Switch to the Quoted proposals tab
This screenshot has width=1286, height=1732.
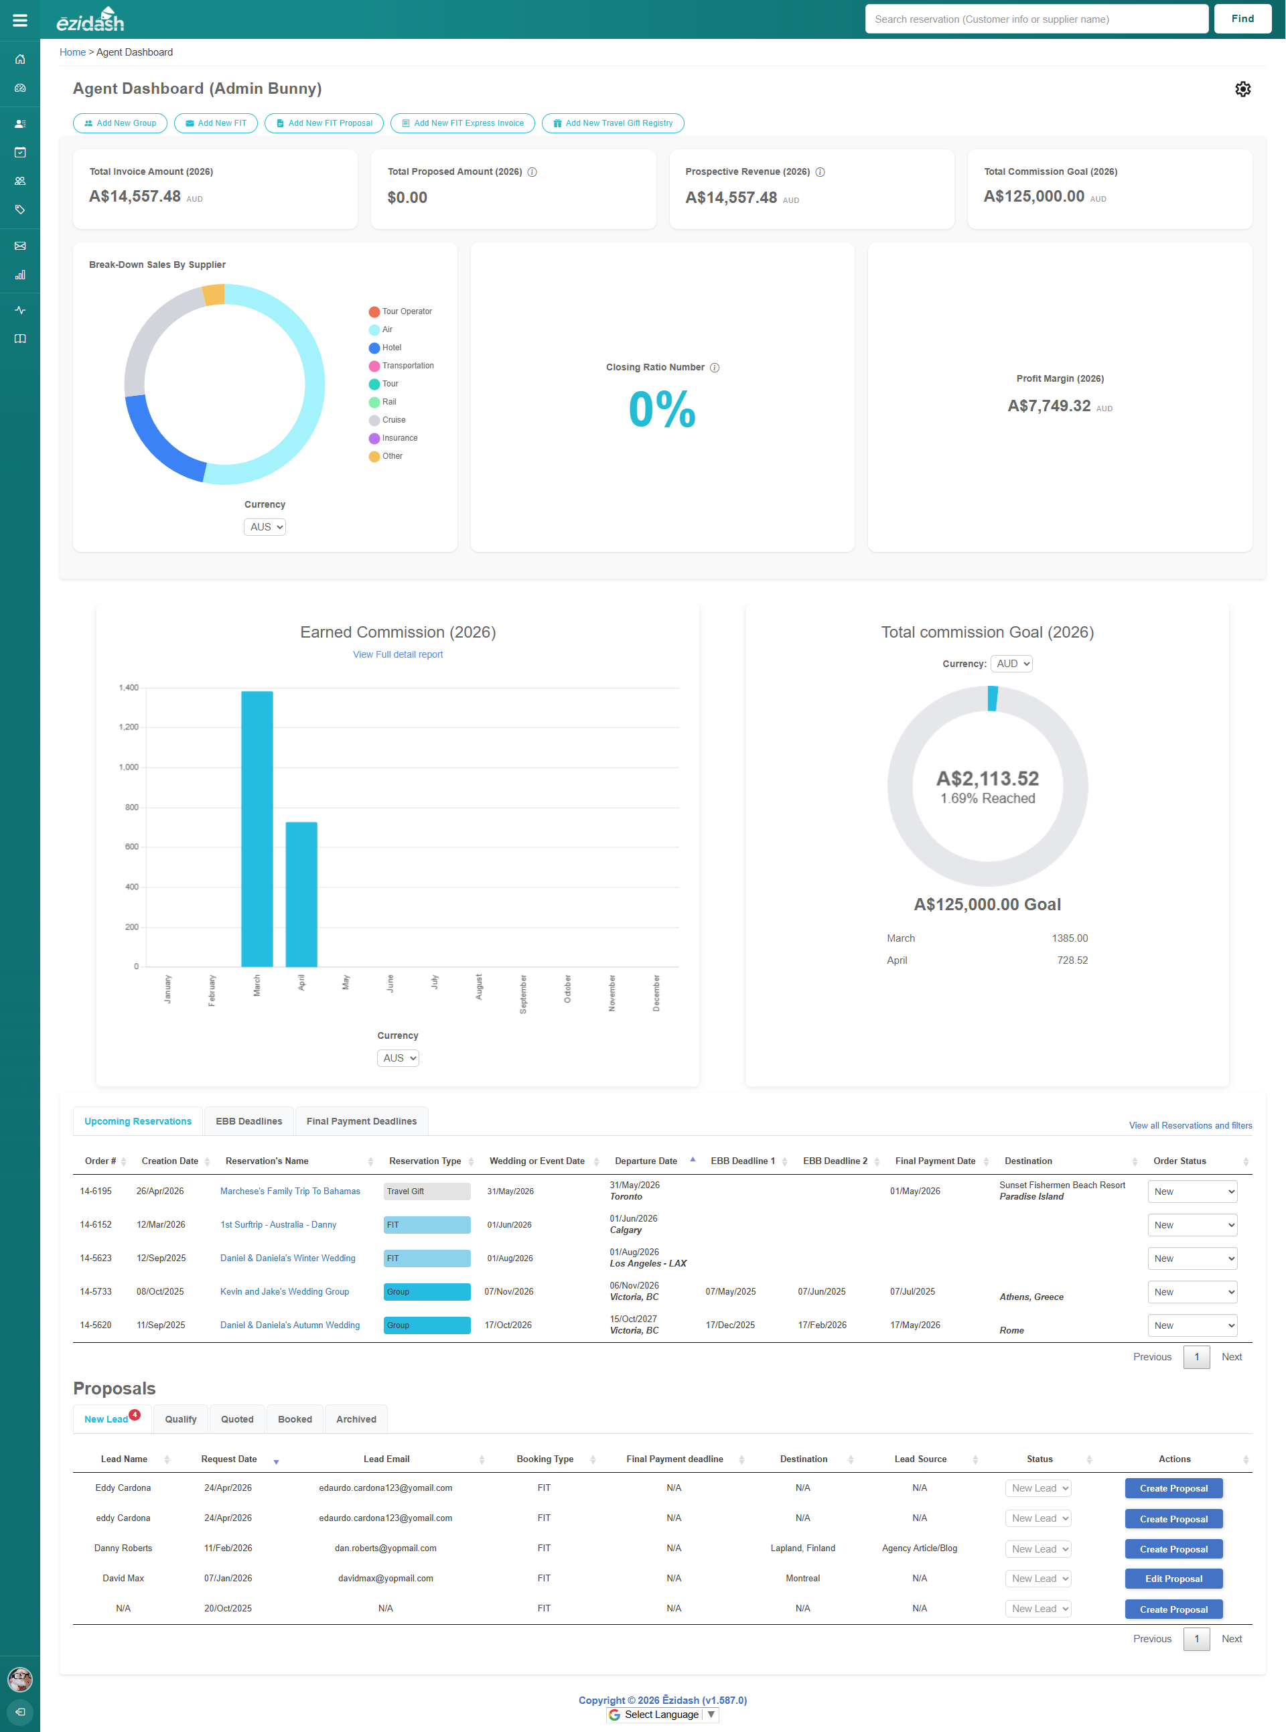237,1420
